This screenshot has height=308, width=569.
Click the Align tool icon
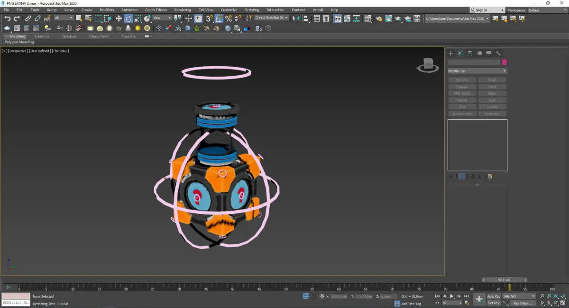tap(305, 18)
